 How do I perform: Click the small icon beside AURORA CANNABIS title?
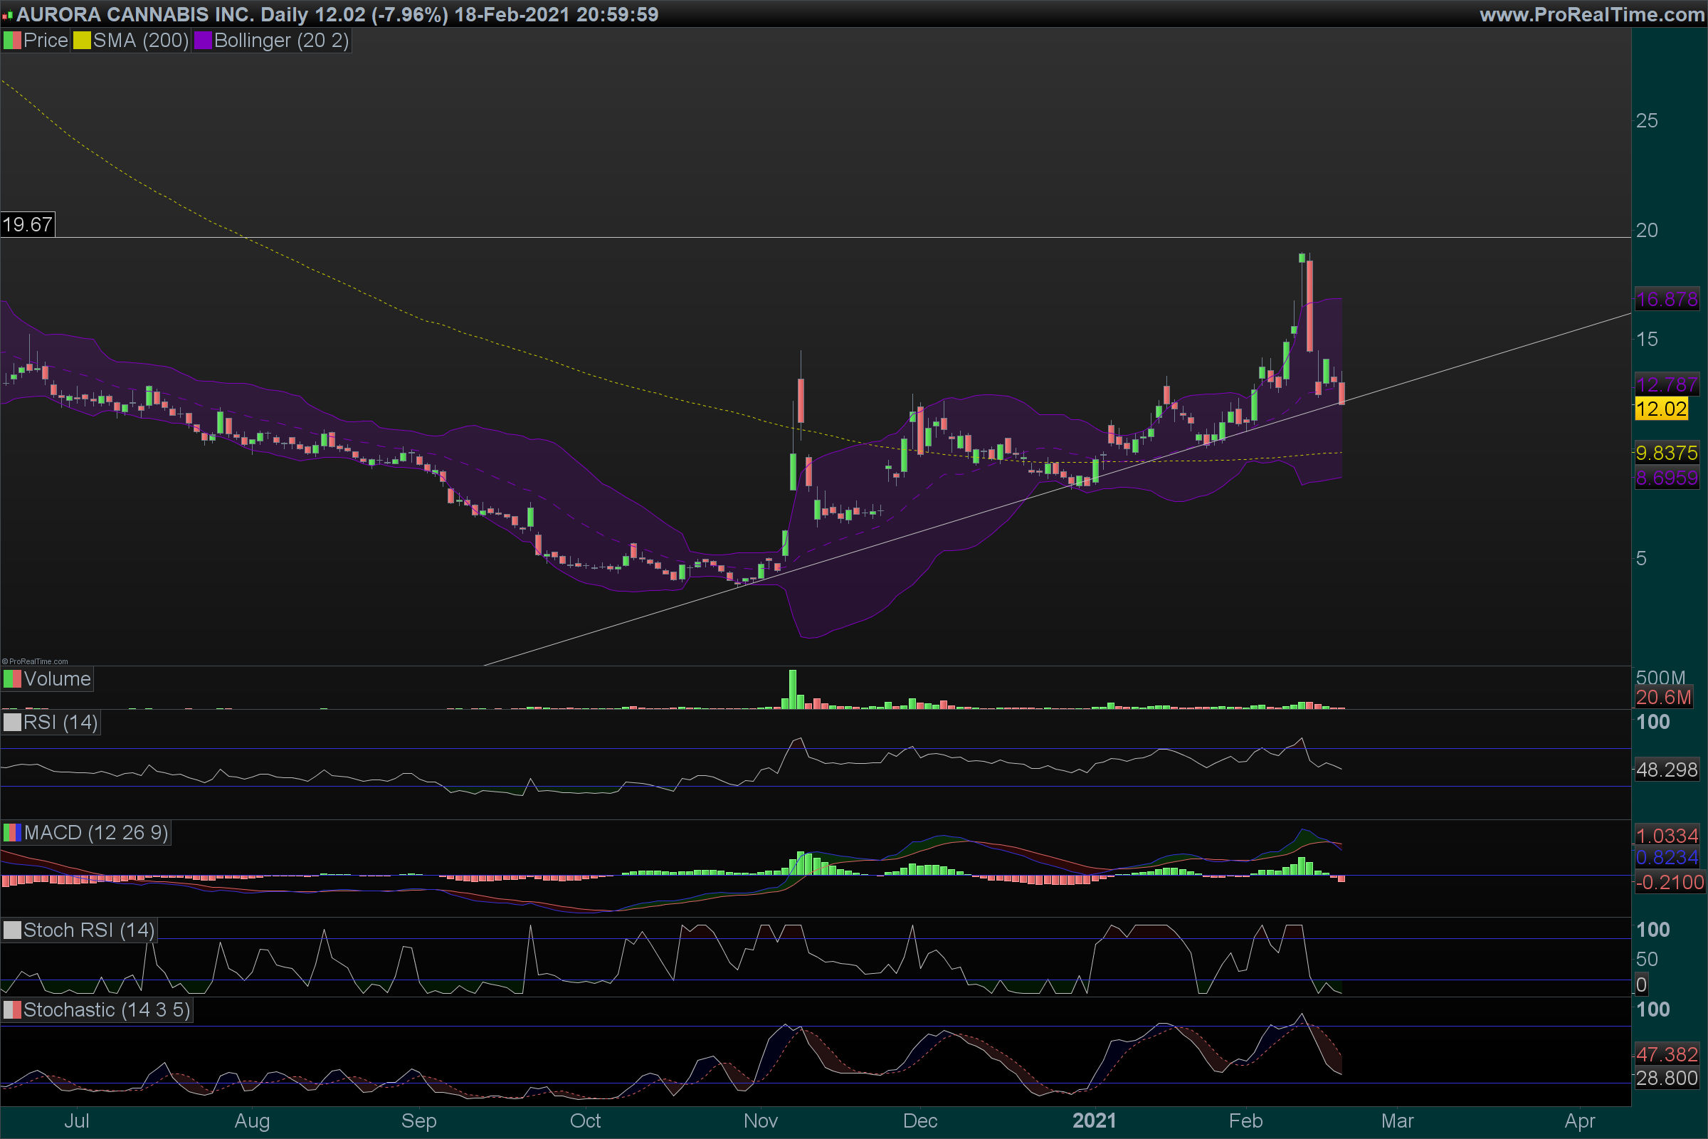tap(8, 15)
